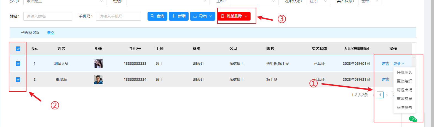Click the avatar thumbnail of 低滴滴

(98, 79)
